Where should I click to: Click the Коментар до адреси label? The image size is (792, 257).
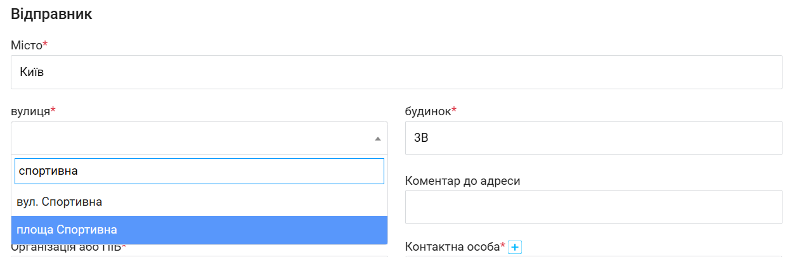point(463,181)
